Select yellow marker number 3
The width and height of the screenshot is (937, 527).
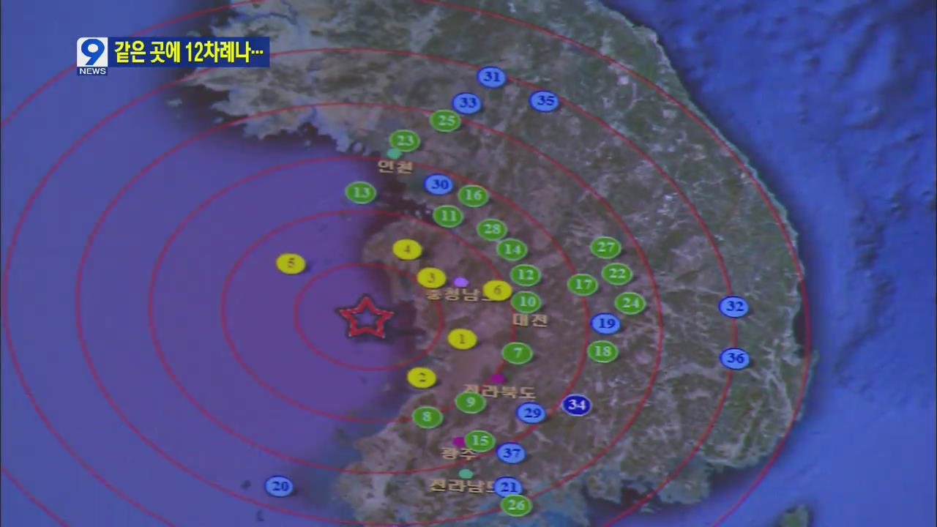(431, 277)
